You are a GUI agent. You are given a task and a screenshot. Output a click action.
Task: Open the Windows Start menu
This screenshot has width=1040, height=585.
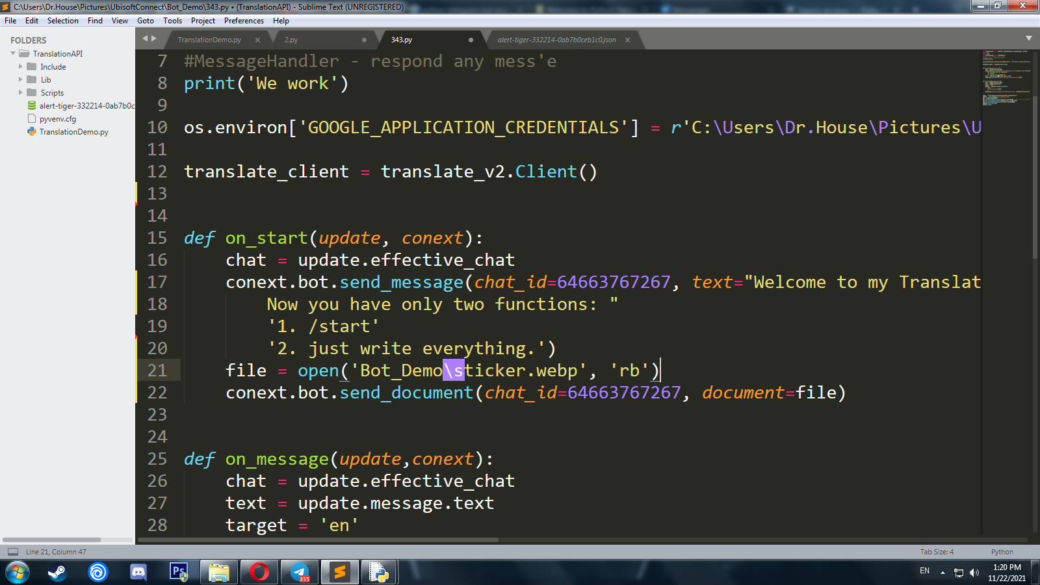18,573
